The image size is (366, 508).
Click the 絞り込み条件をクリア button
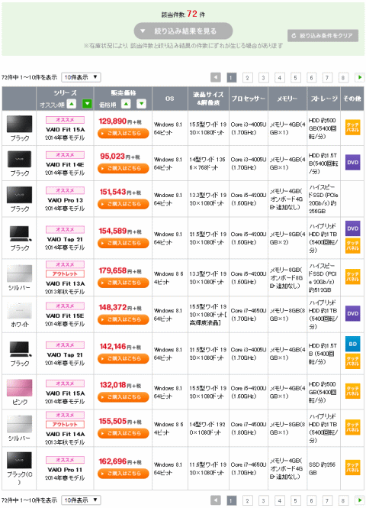323,36
